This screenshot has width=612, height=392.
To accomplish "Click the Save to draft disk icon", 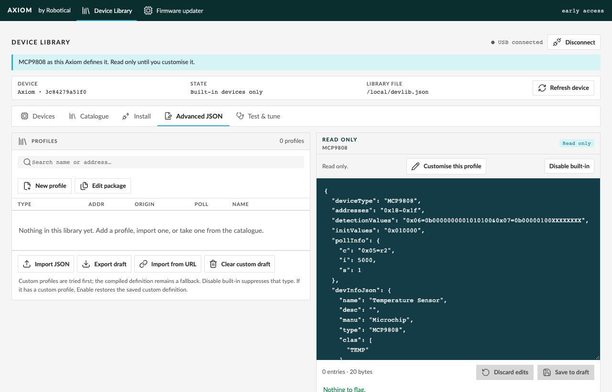I will coord(546,372).
